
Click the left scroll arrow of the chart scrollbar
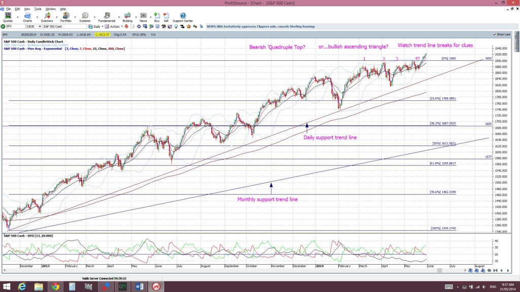coord(4,271)
